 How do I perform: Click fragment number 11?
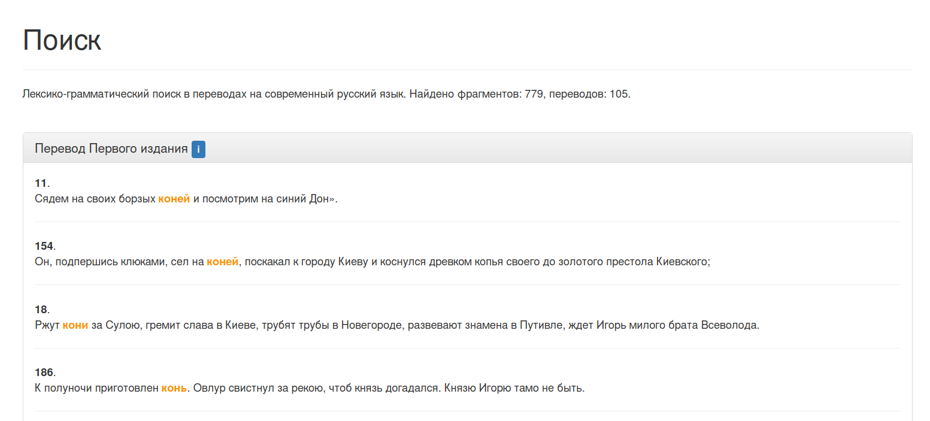(x=41, y=183)
